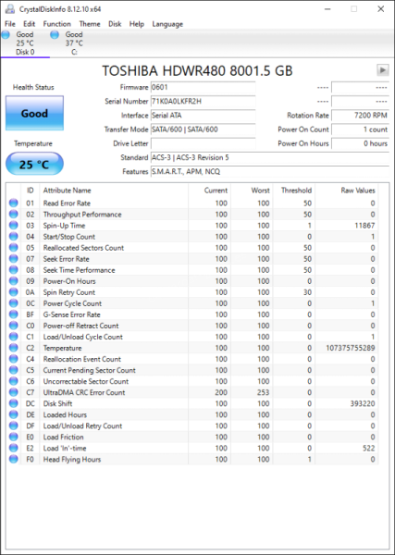Select the Disk 0 status orb

6,35
